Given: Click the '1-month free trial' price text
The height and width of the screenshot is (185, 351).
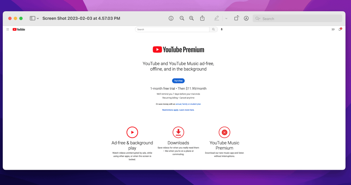Looking at the screenshot, I should tap(178, 88).
